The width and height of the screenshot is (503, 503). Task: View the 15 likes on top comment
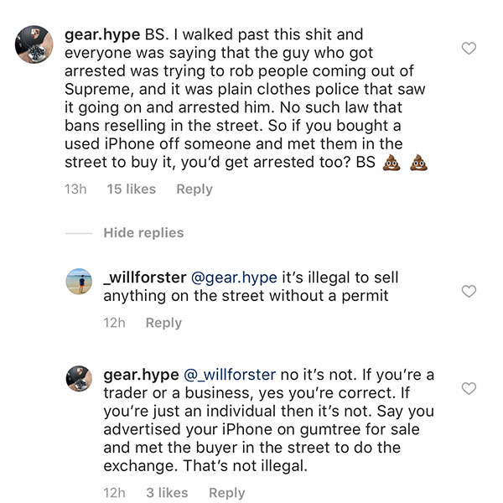pos(132,189)
